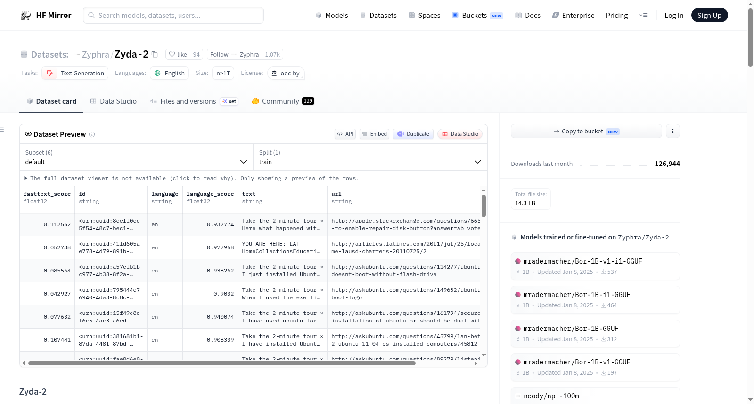Open Data Studio from the preview header
The width and height of the screenshot is (754, 404).
pos(460,134)
